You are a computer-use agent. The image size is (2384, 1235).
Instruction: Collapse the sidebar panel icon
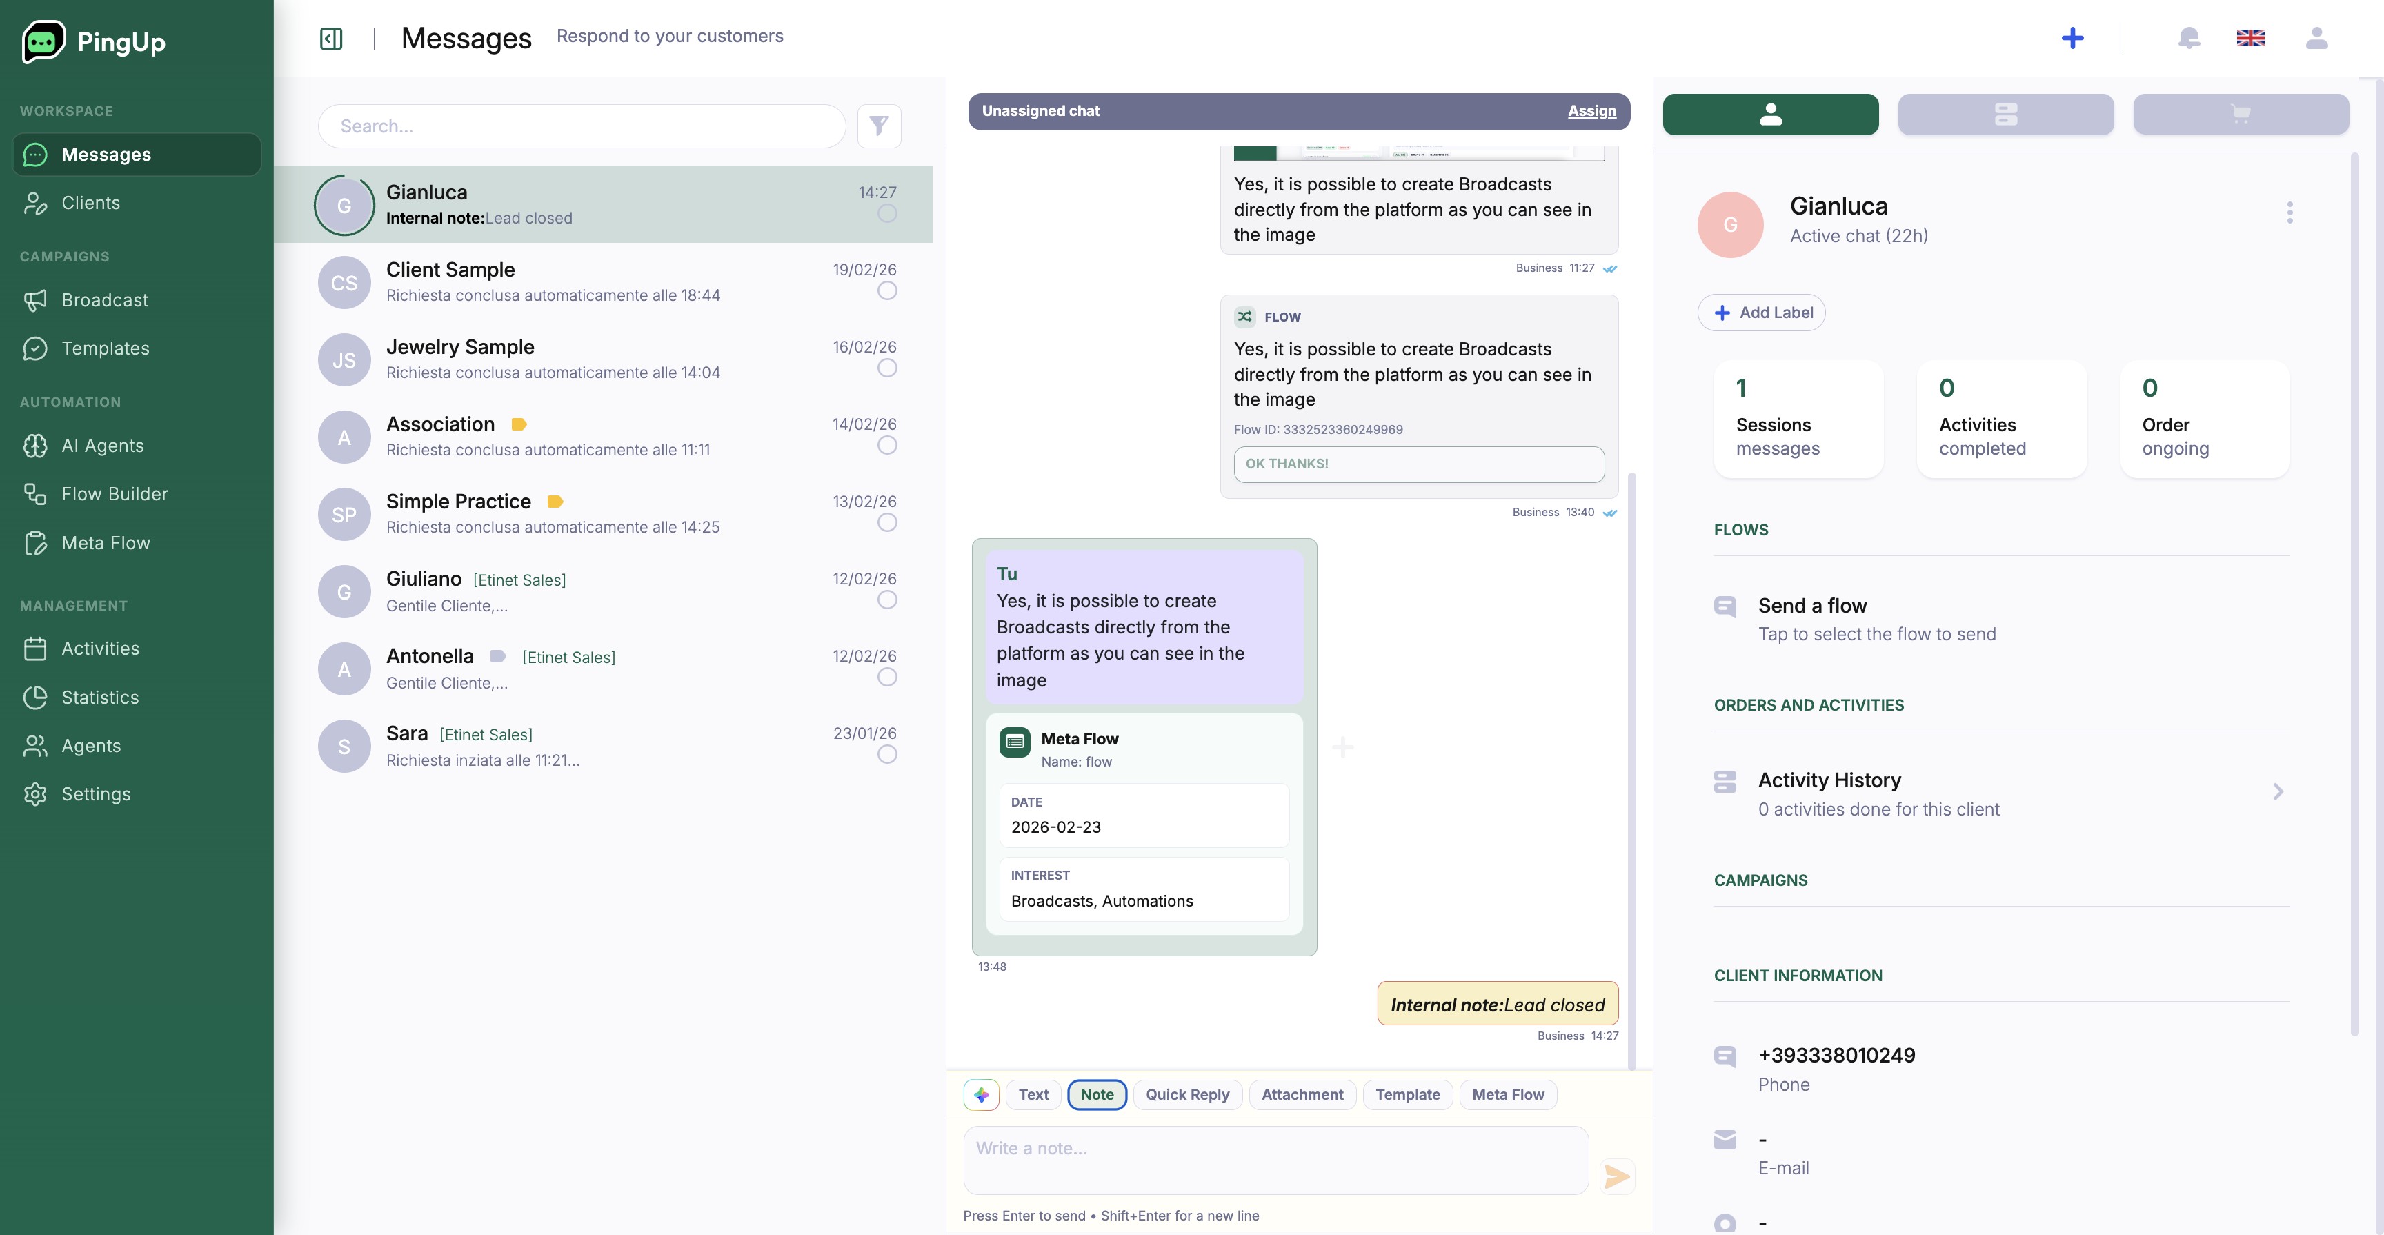pos(330,38)
